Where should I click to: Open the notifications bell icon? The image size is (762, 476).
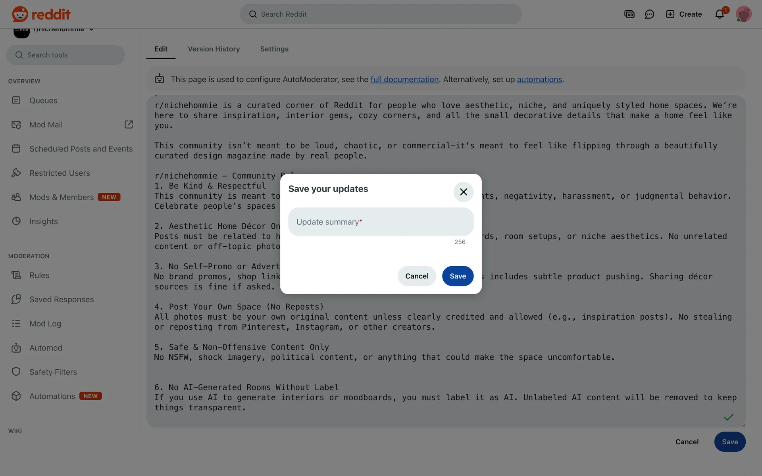(x=720, y=14)
